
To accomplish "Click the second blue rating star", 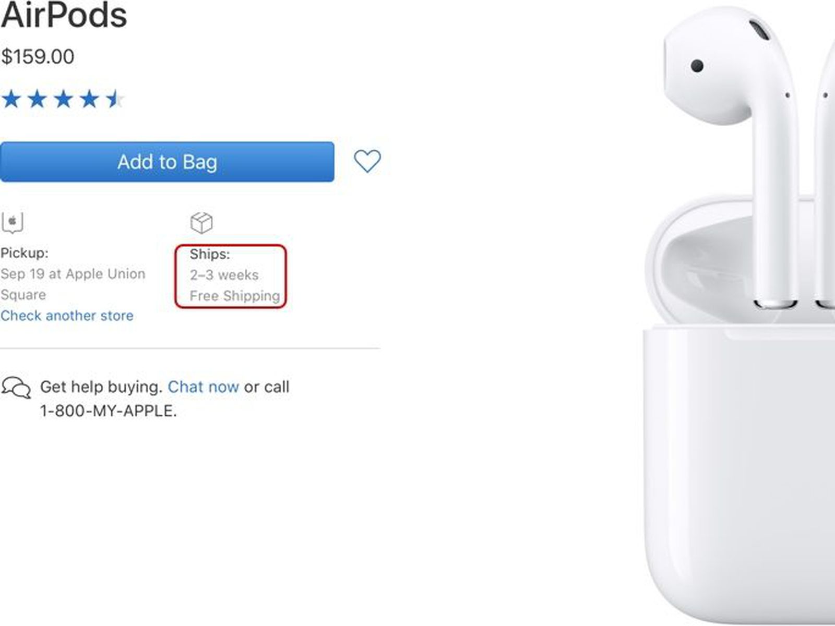I will [x=37, y=99].
